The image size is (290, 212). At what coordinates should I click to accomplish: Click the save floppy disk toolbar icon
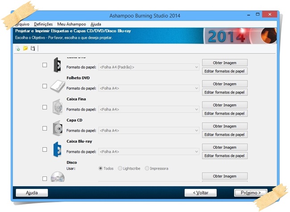pos(33,48)
